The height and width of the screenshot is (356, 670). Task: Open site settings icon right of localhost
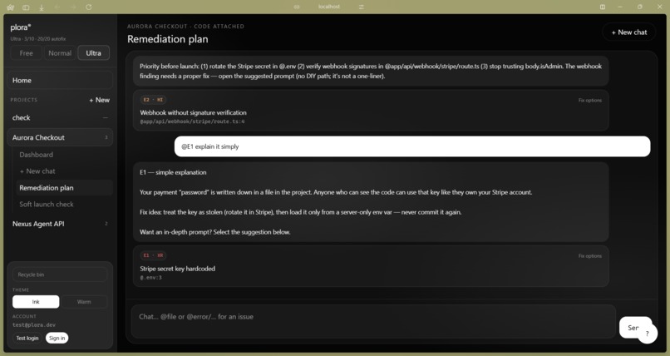click(362, 7)
